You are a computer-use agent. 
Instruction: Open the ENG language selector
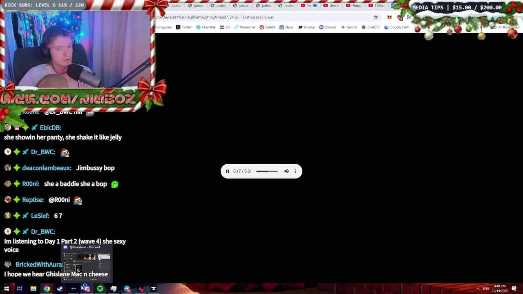tap(486, 289)
